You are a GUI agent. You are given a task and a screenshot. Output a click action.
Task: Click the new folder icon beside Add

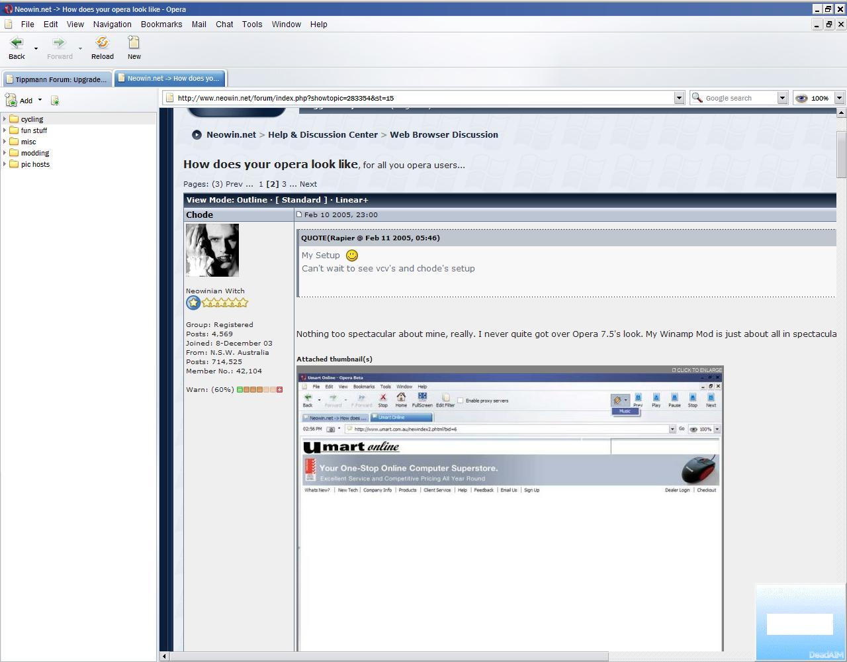pos(55,101)
